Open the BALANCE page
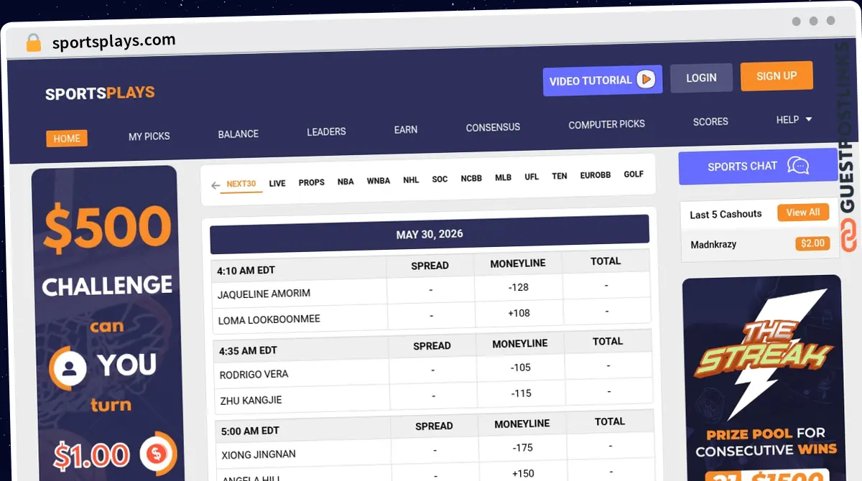862x481 pixels. 238,134
